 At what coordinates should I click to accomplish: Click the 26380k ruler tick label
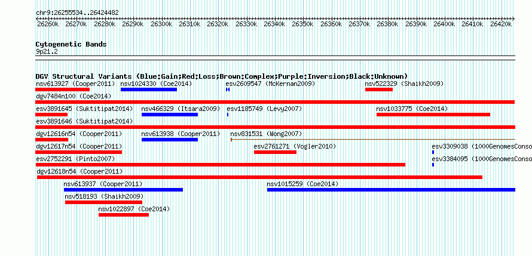[x=387, y=24]
